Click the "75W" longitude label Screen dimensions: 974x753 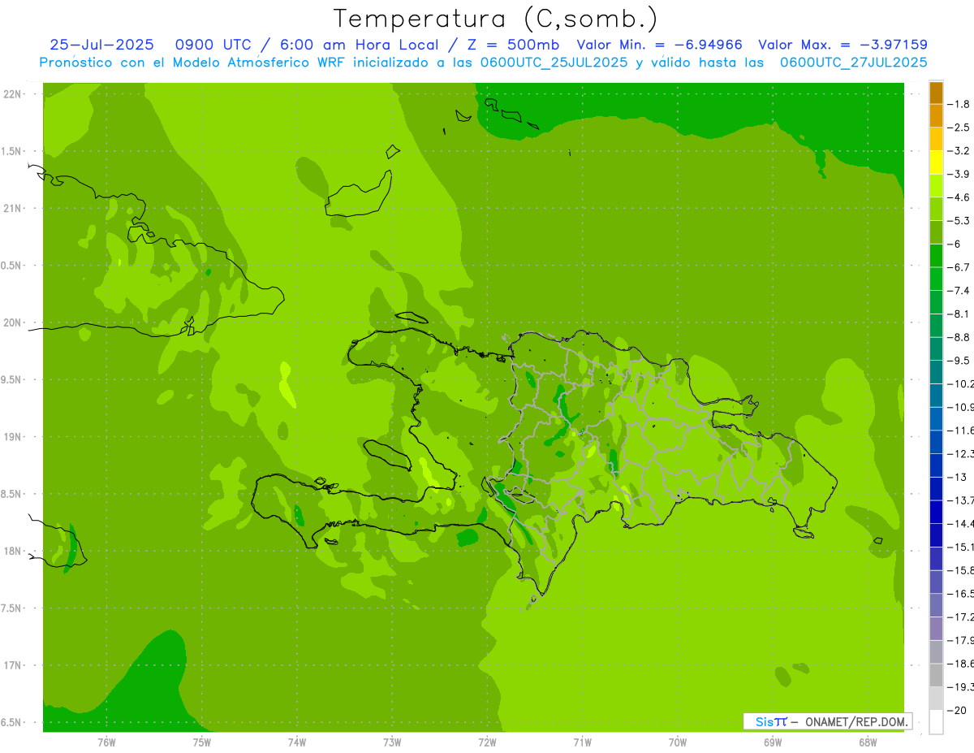[x=201, y=742]
